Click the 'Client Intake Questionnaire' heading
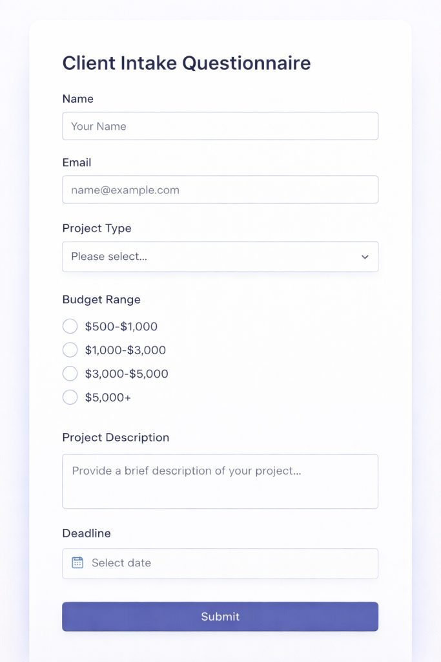This screenshot has height=662, width=441. (x=186, y=63)
